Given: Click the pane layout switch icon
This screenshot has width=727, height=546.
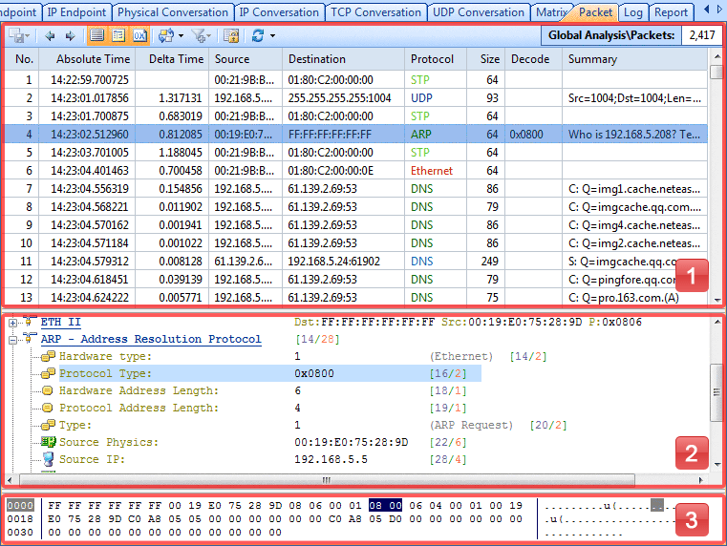Looking at the screenshot, I should [x=166, y=35].
